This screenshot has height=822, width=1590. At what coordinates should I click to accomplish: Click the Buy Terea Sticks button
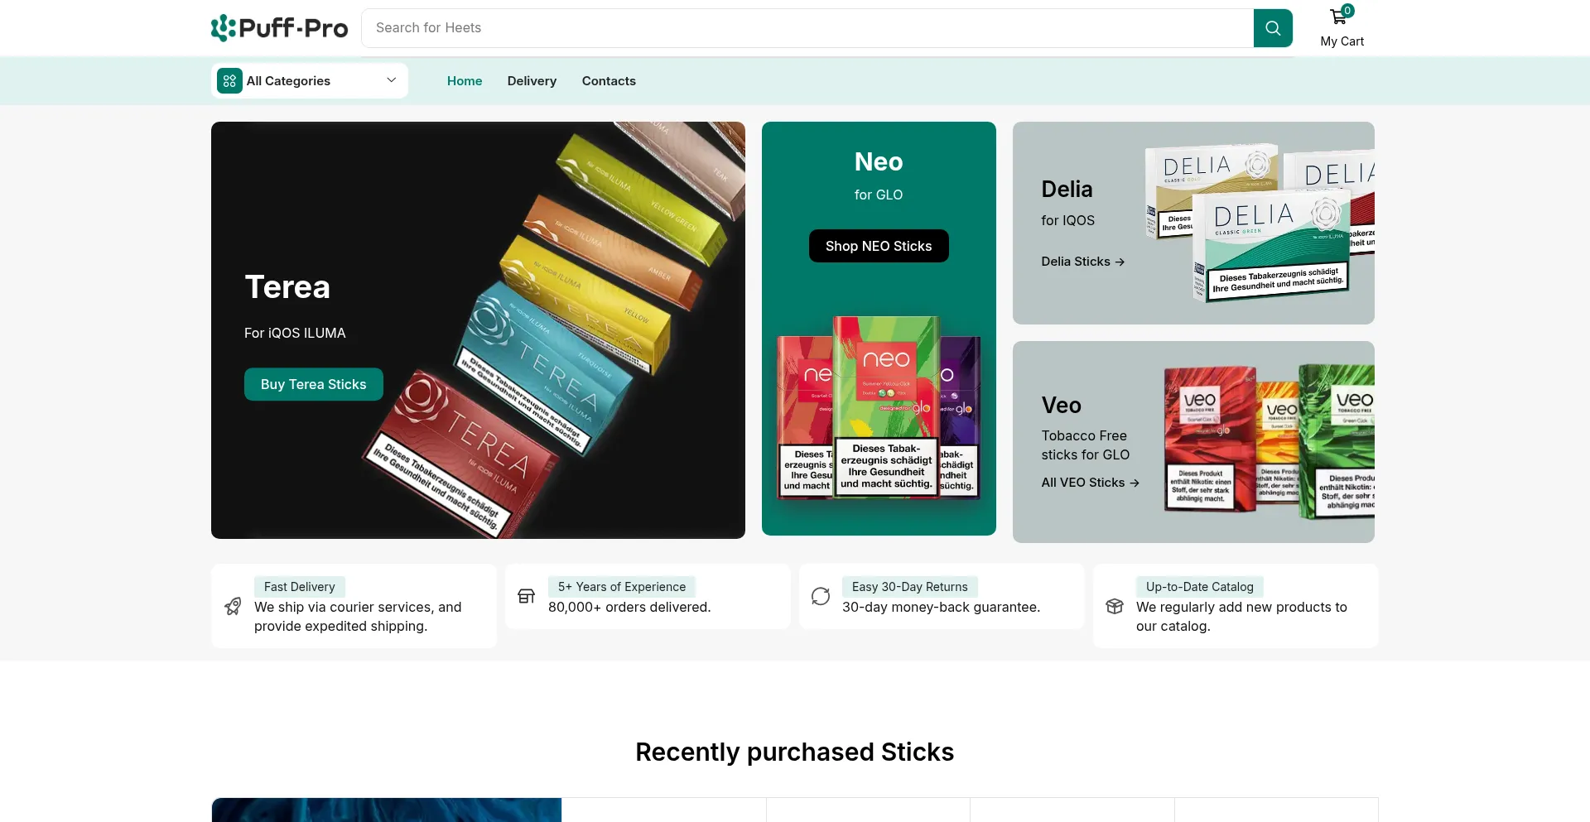[x=314, y=384]
